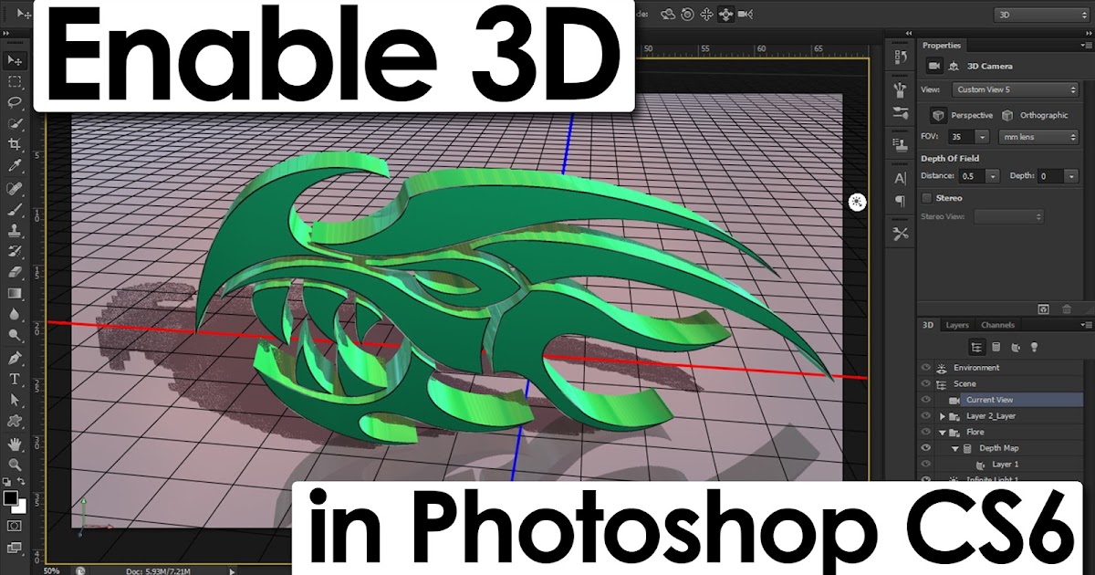This screenshot has width=1095, height=575.
Task: Select the Lasso tool
Action: [15, 101]
